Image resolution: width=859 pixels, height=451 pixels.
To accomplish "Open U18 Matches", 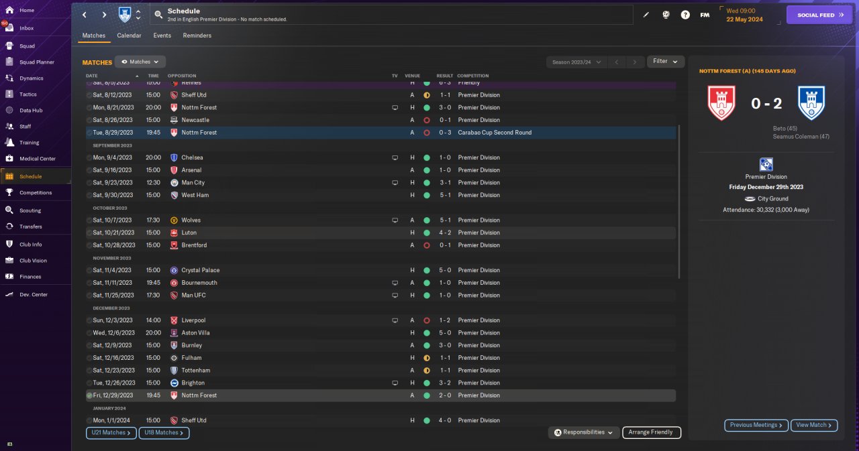I will tap(164, 433).
